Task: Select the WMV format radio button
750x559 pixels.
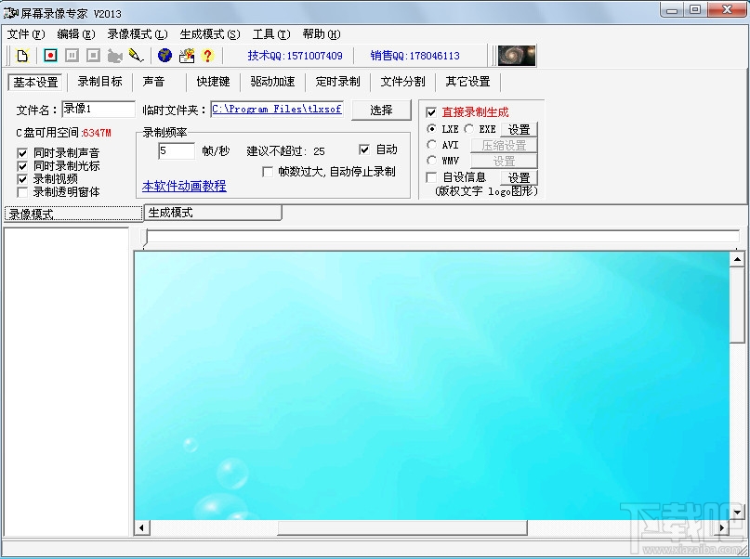Action: 431,160
